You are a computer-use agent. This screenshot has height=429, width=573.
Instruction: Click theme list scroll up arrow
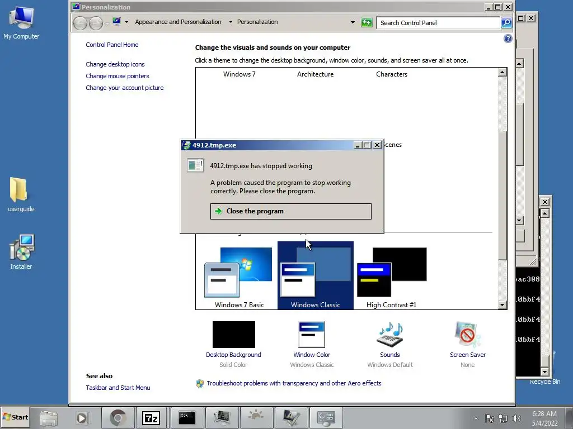point(502,72)
